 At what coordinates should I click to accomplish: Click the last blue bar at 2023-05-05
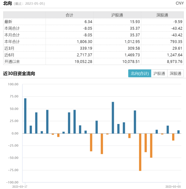click(x=178, y=132)
